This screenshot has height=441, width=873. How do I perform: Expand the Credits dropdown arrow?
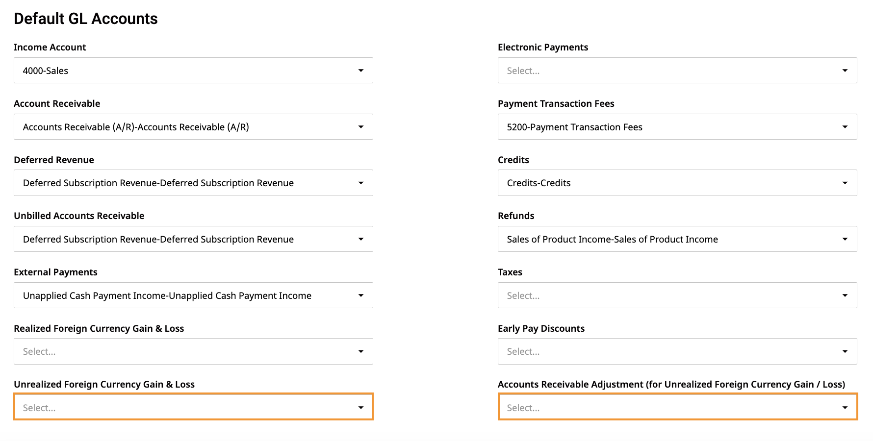845,183
